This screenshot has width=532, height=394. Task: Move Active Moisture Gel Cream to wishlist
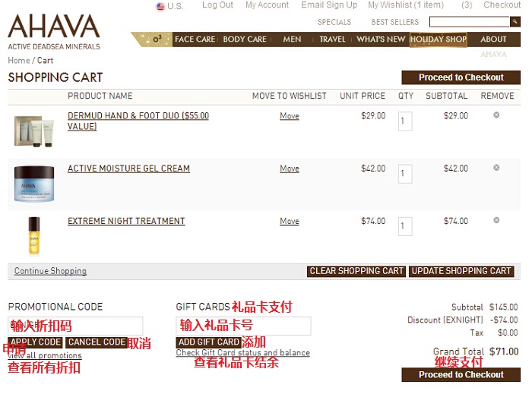point(290,169)
